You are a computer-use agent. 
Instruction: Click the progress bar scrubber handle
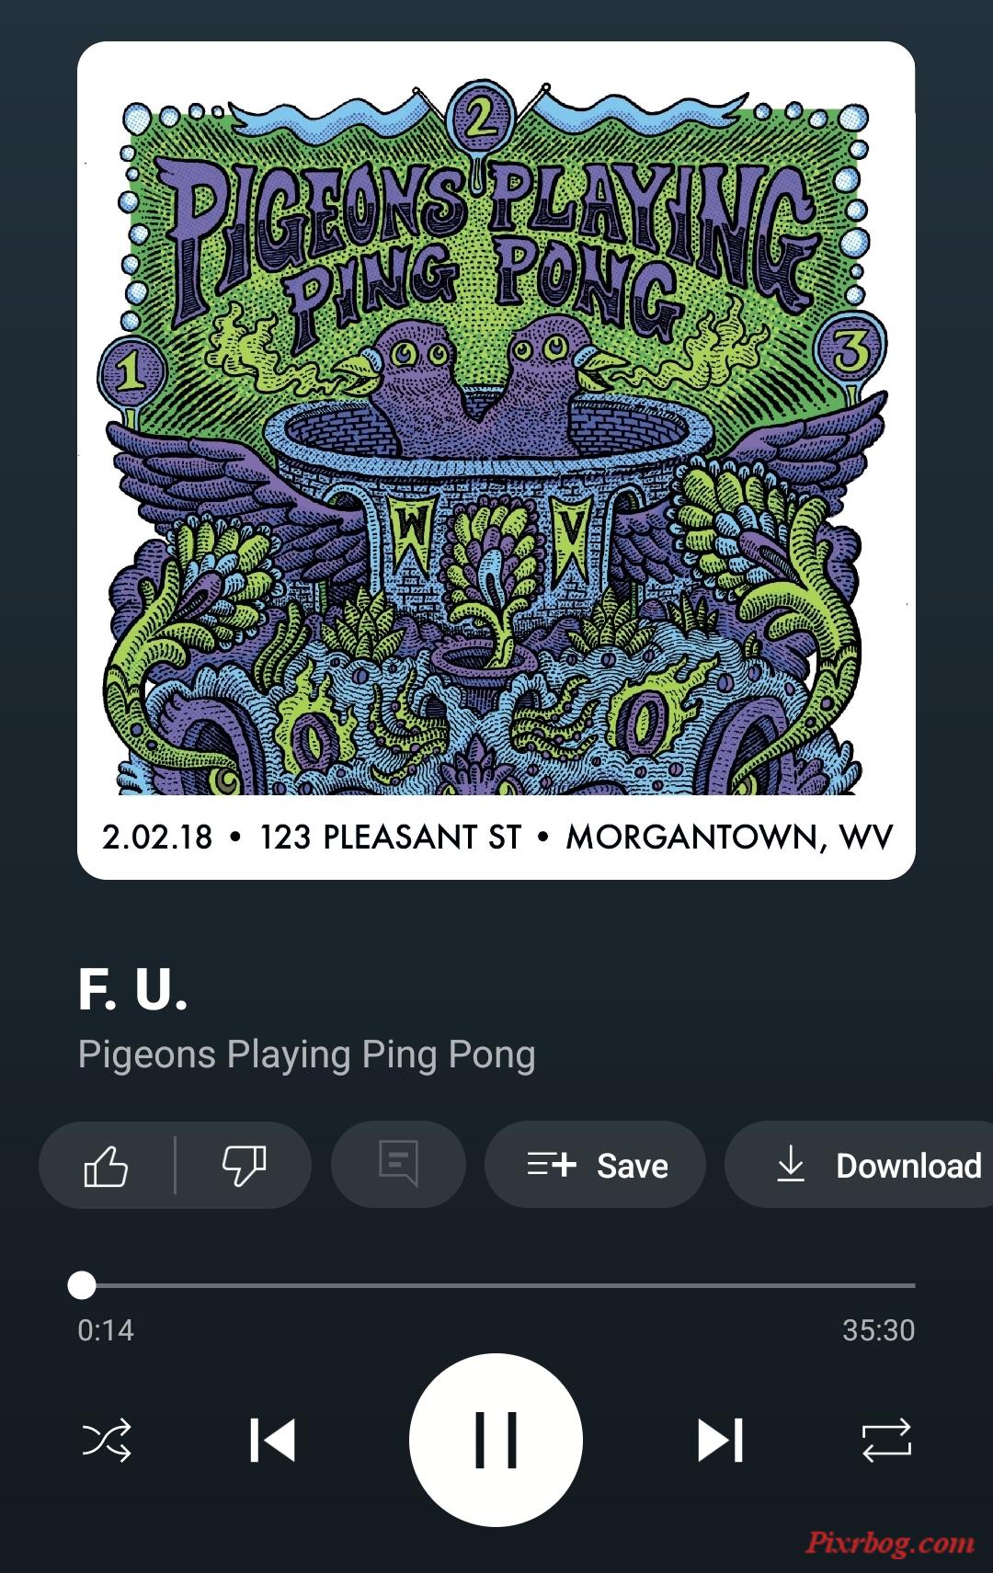pyautogui.click(x=82, y=1285)
